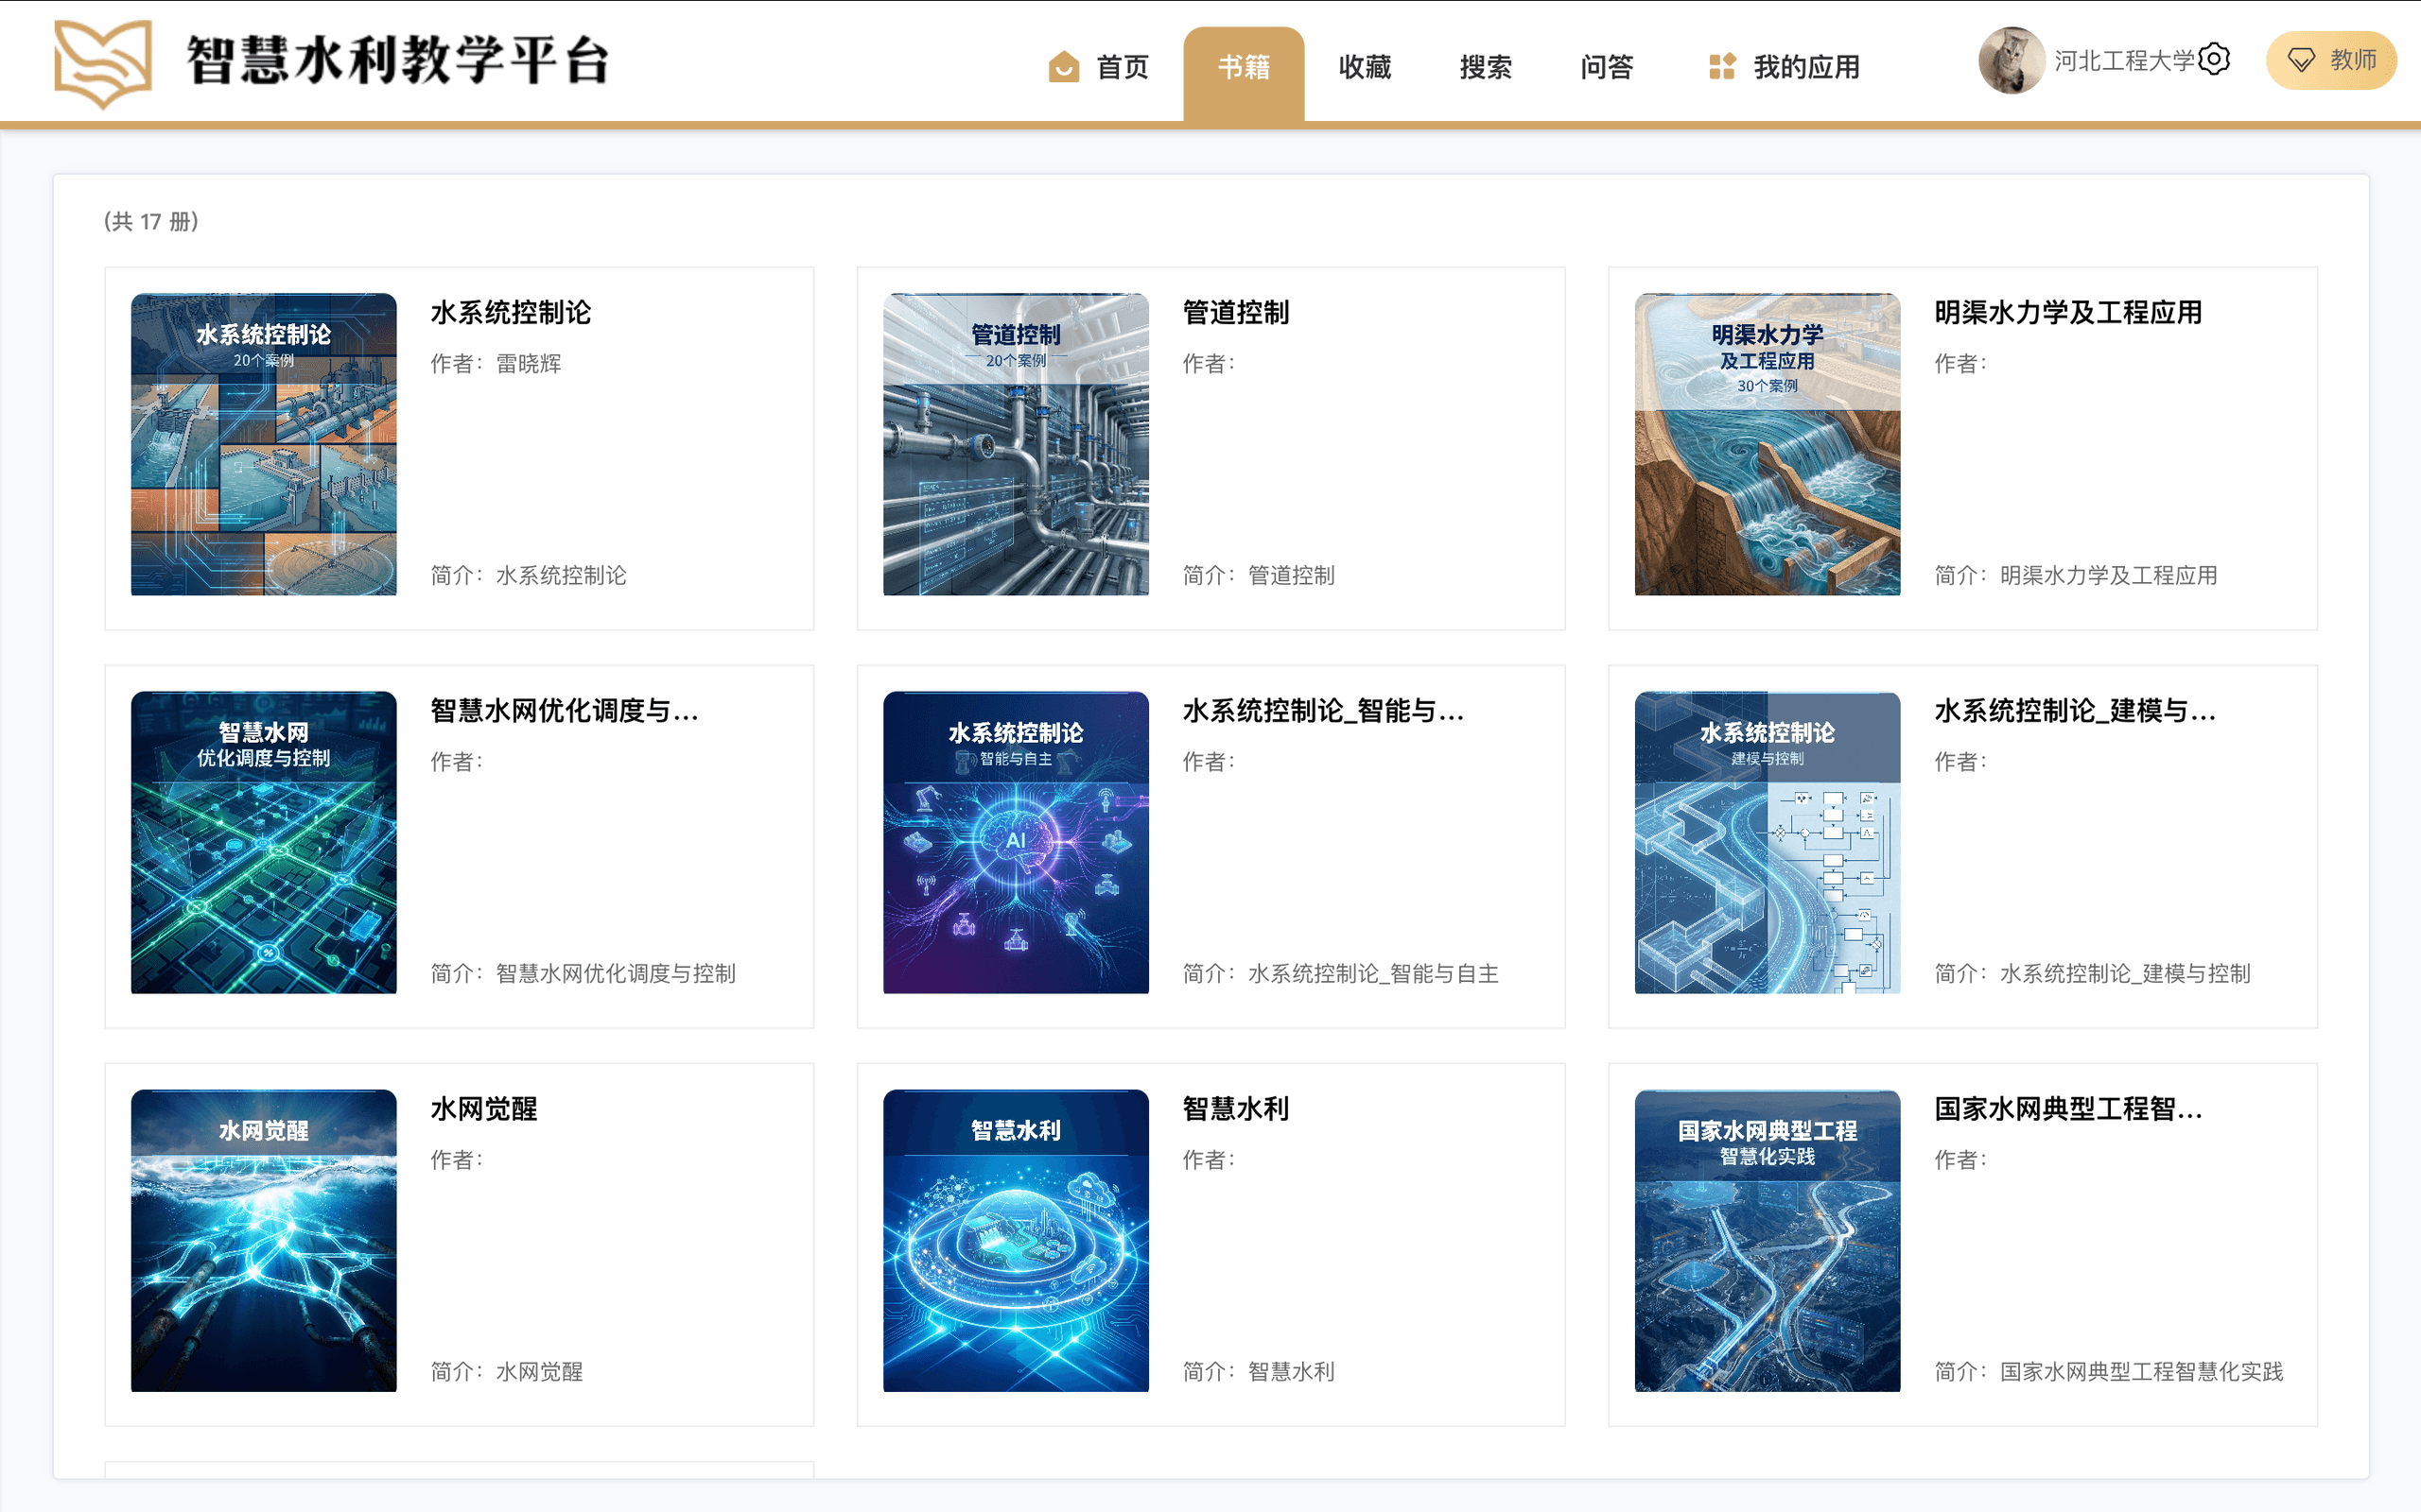
Task: Open 国家水网典型工程 book cover
Action: [1768, 1240]
